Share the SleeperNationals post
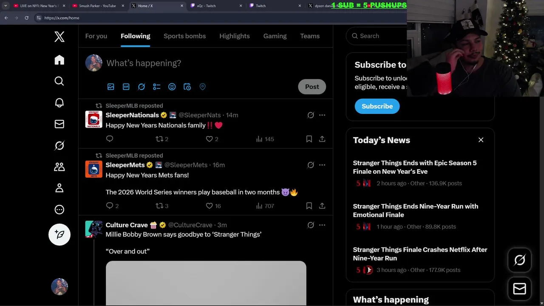 [322, 139]
